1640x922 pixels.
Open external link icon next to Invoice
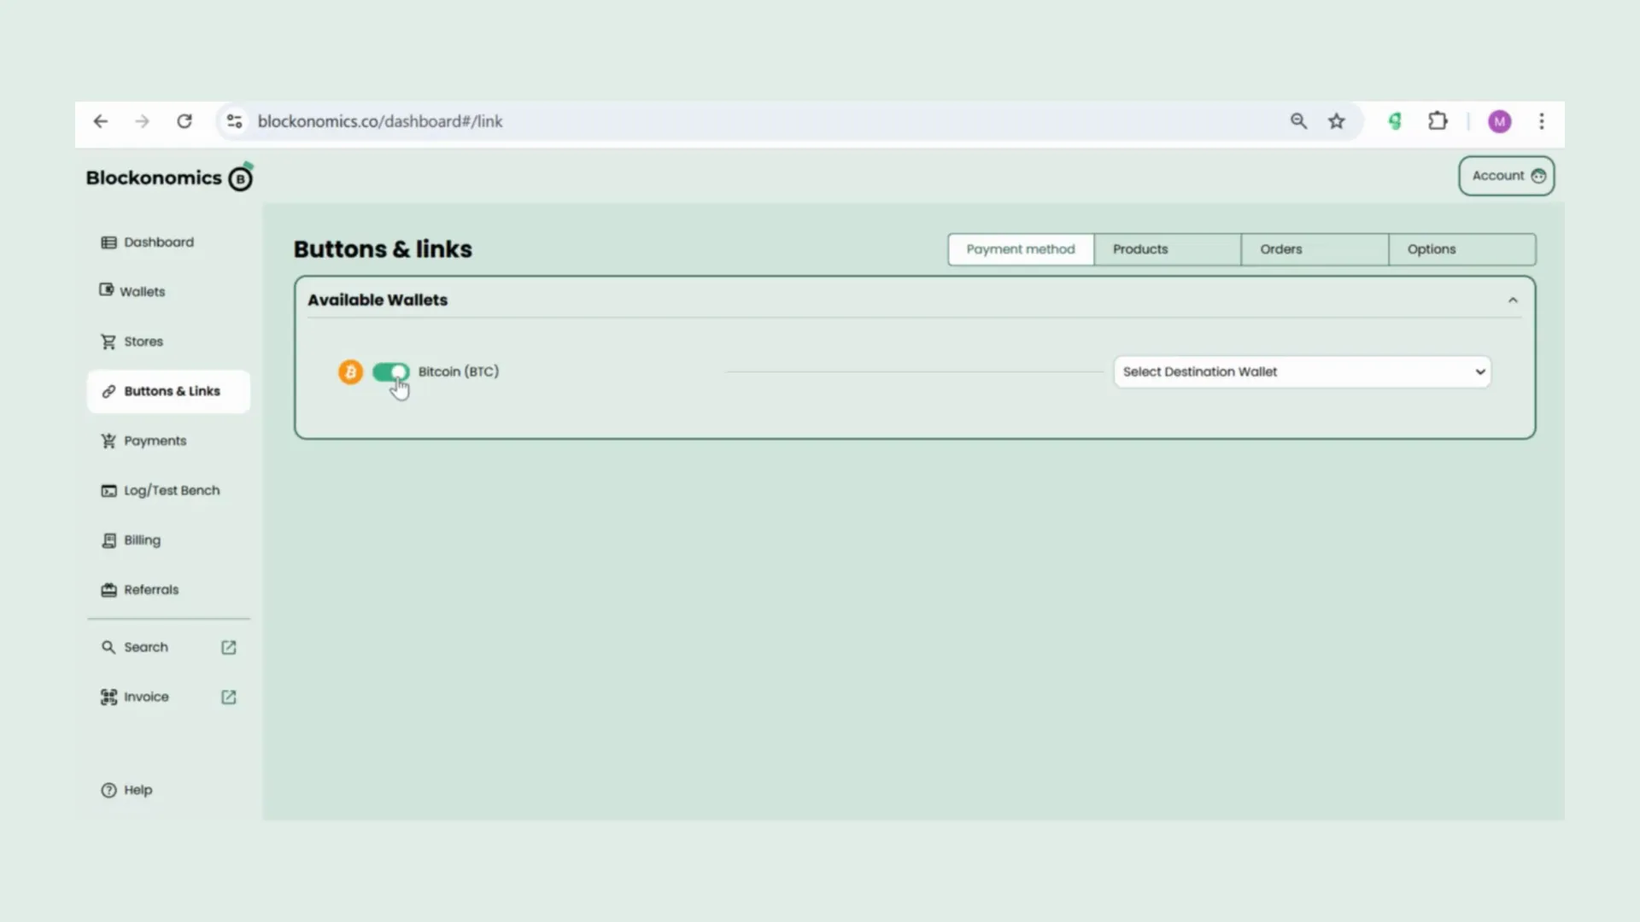coord(229,697)
